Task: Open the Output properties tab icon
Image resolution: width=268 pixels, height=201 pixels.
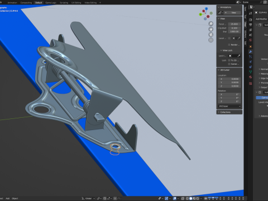Action: tap(251, 25)
